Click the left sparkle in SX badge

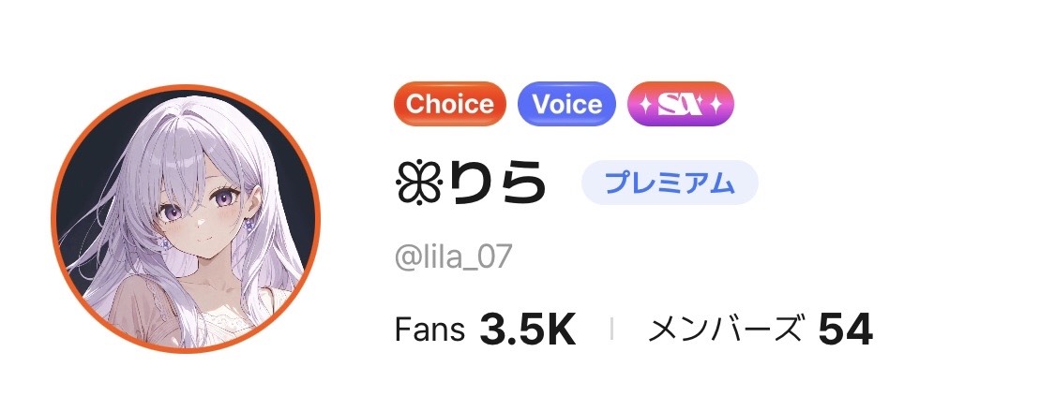tap(646, 103)
